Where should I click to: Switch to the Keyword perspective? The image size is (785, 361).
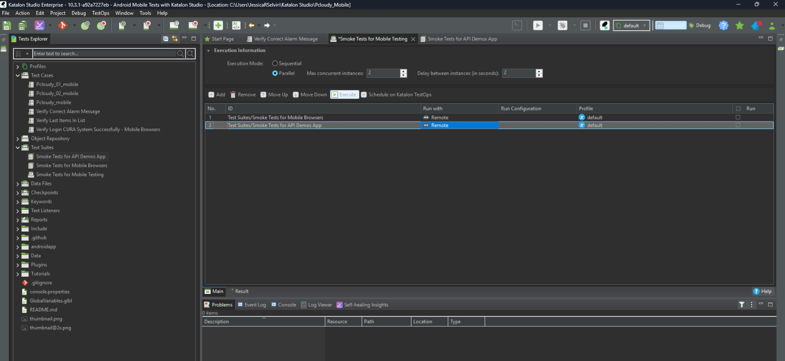click(671, 25)
